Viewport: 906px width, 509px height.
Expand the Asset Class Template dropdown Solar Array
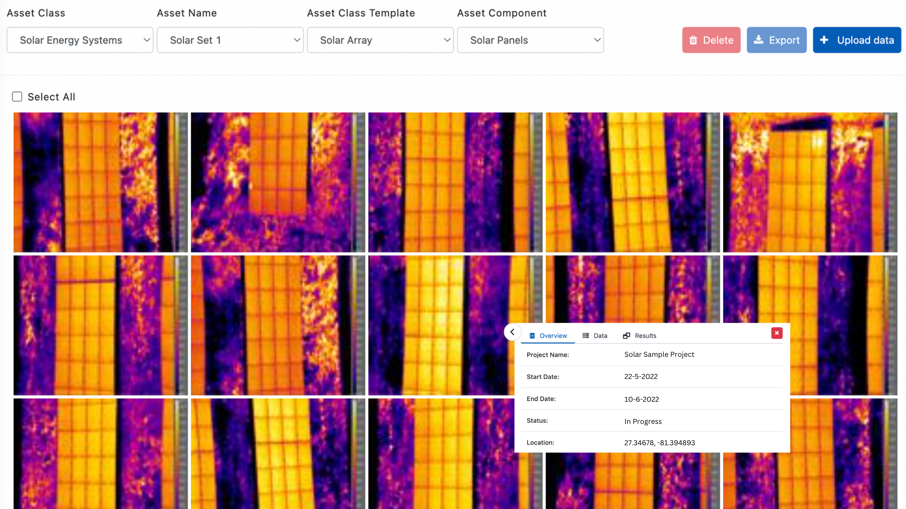click(x=380, y=40)
